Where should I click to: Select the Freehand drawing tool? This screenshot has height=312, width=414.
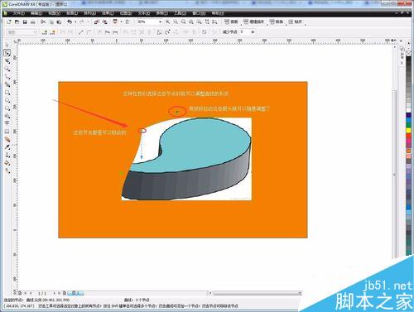(x=7, y=77)
